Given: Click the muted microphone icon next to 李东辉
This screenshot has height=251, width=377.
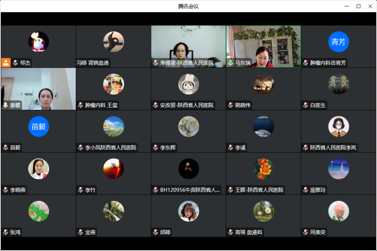Looking at the screenshot, I should 155,148.
